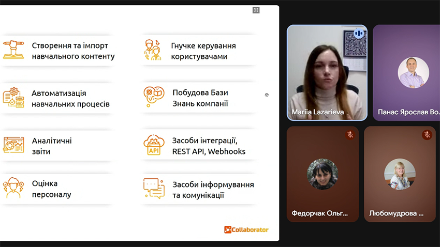Click the 'Засоби інтеграції, REST API, Webhooks' text
The width and height of the screenshot is (440, 247).
pos(209,146)
